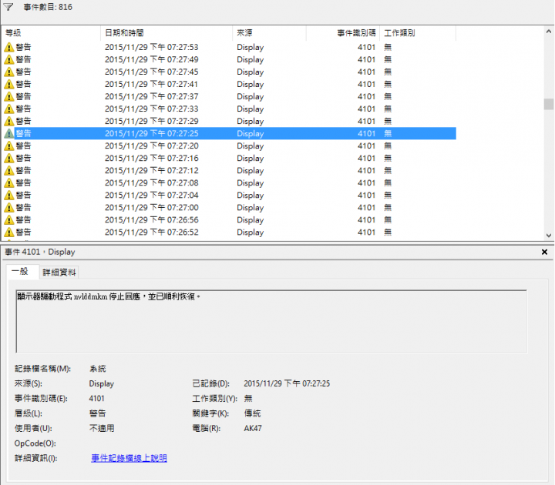Screen dimensions: 555x485
Task: Click warning icon of selected 07:27:25 event
Action: (x=8, y=134)
